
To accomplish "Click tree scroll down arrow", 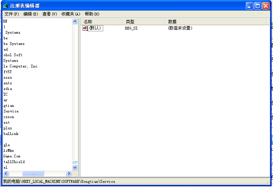I will point(75,168).
